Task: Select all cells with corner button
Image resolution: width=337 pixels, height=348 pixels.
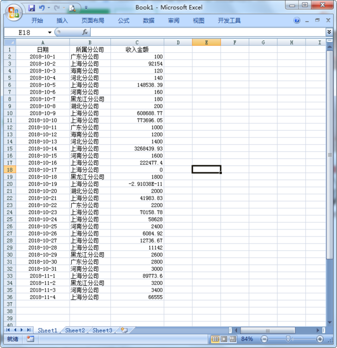Action: click(10, 42)
